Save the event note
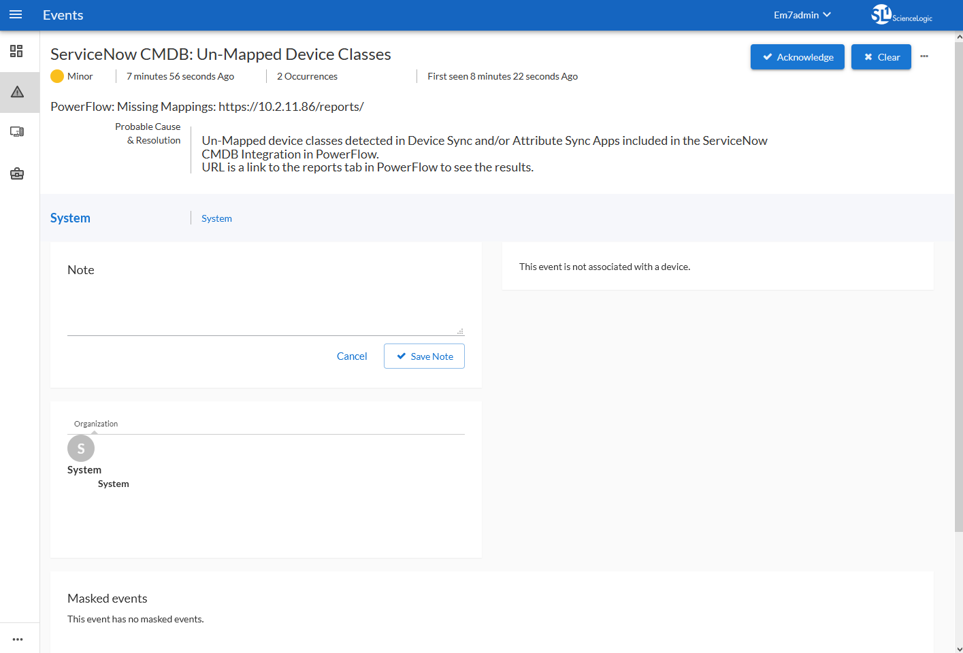 424,356
